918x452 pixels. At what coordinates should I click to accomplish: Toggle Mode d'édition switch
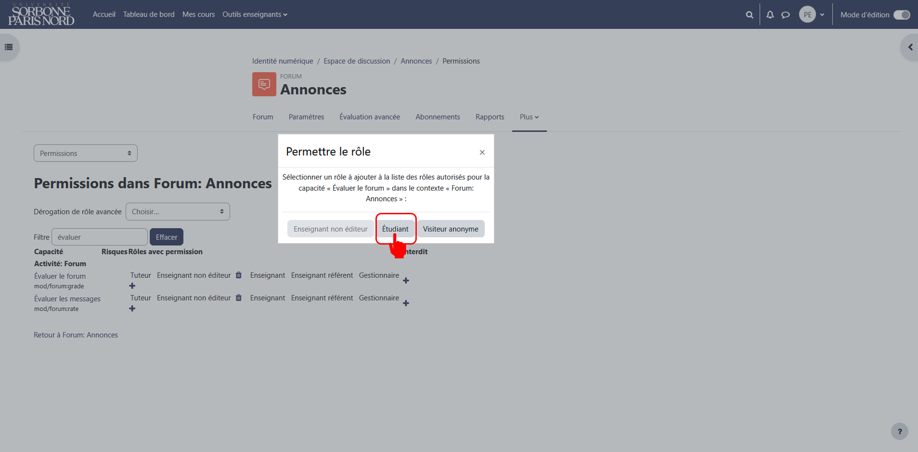(x=901, y=15)
